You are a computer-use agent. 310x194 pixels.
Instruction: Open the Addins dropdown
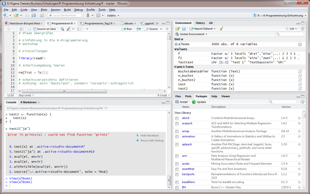pos(113,15)
